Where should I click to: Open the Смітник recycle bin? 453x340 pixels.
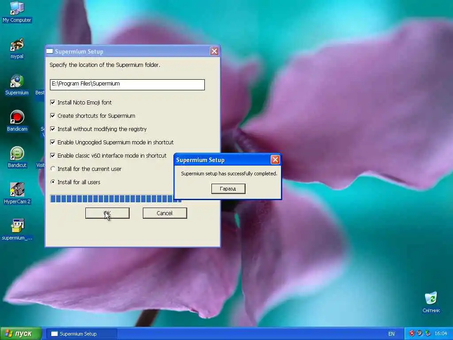(x=431, y=302)
